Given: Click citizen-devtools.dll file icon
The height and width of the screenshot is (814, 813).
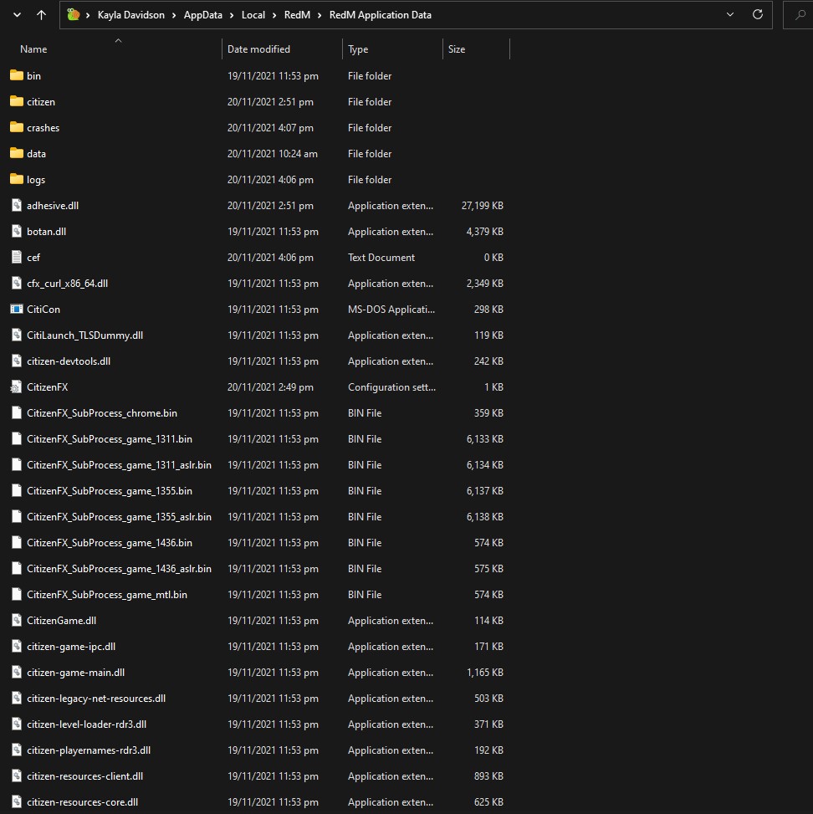Looking at the screenshot, I should pyautogui.click(x=17, y=361).
